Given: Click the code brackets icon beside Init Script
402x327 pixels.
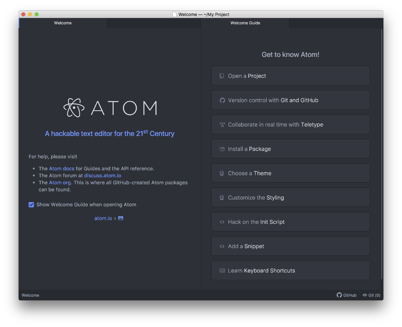Looking at the screenshot, I should (222, 222).
